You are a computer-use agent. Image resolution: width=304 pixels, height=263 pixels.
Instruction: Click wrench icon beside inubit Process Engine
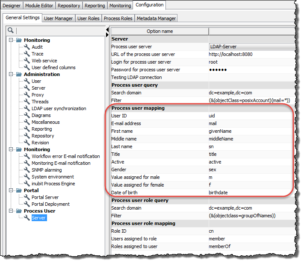pyautogui.click(x=27, y=184)
